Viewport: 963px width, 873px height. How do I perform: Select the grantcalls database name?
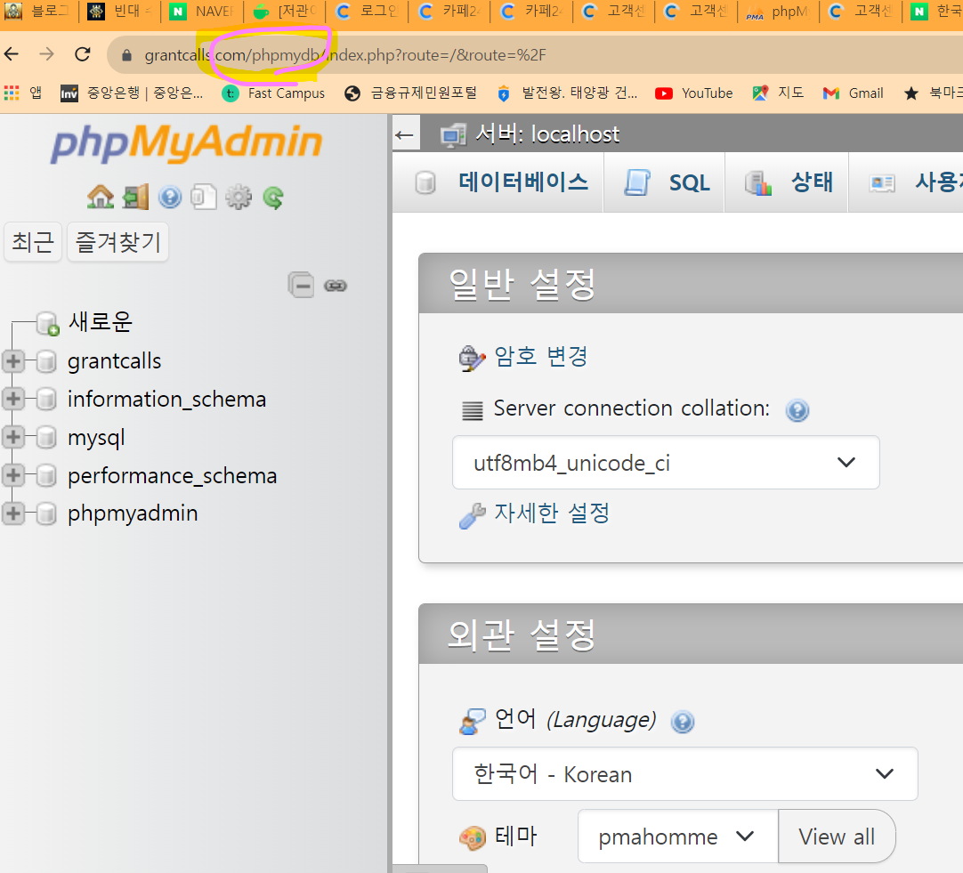114,361
